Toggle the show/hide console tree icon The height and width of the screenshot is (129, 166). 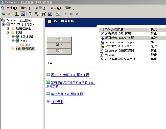pos(23,14)
